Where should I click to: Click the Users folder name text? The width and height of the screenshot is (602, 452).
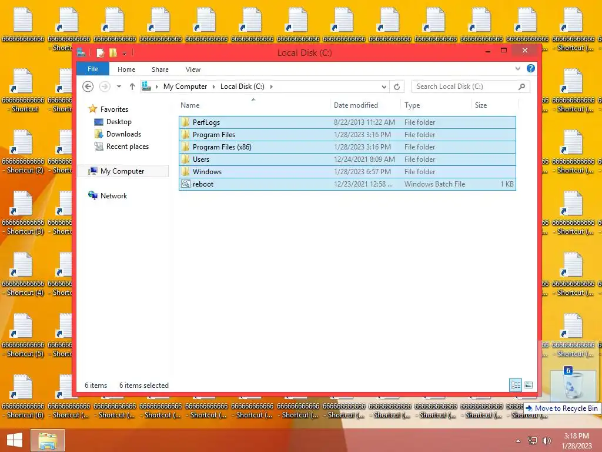pos(201,159)
